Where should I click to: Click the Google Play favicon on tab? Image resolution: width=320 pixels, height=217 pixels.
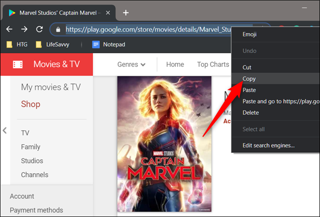(12, 13)
